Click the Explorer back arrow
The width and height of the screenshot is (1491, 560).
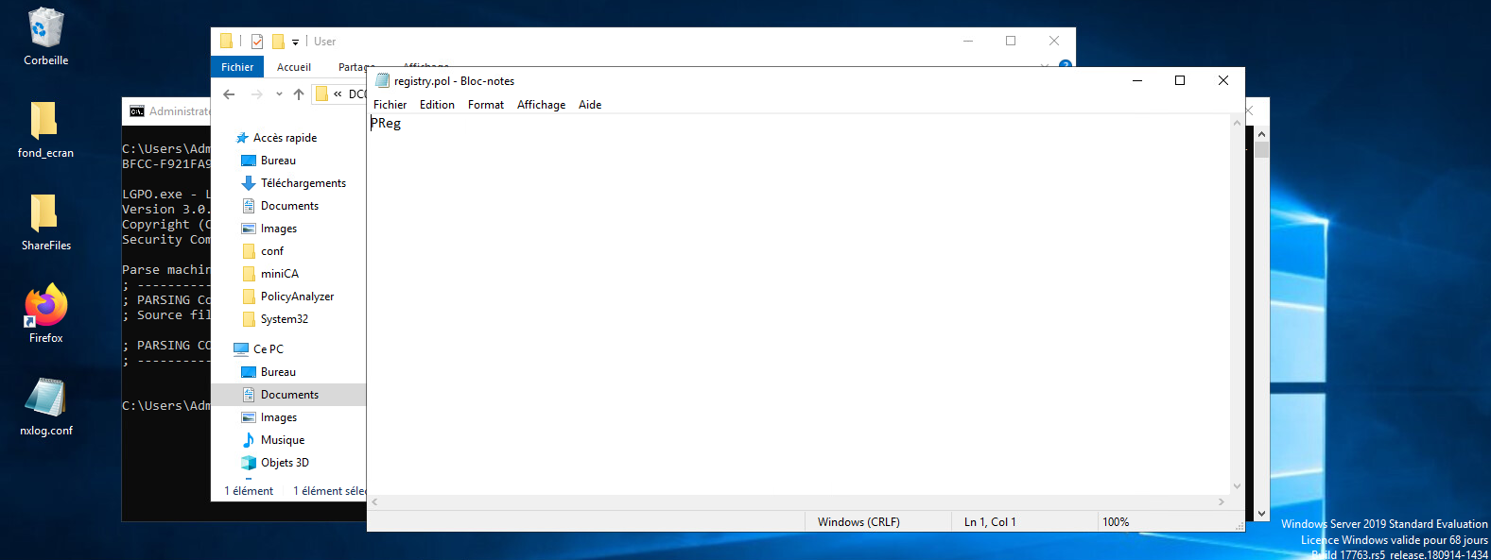[x=229, y=94]
